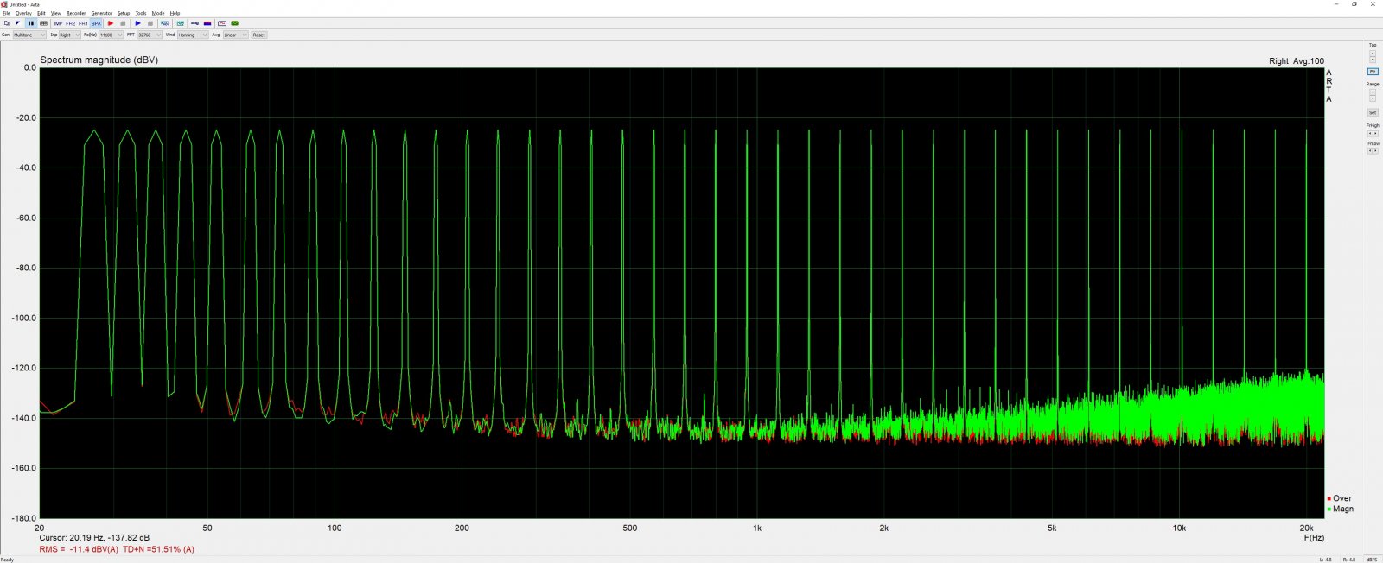The width and height of the screenshot is (1383, 563).
Task: Click the grid display toolbar icon
Action: (43, 23)
